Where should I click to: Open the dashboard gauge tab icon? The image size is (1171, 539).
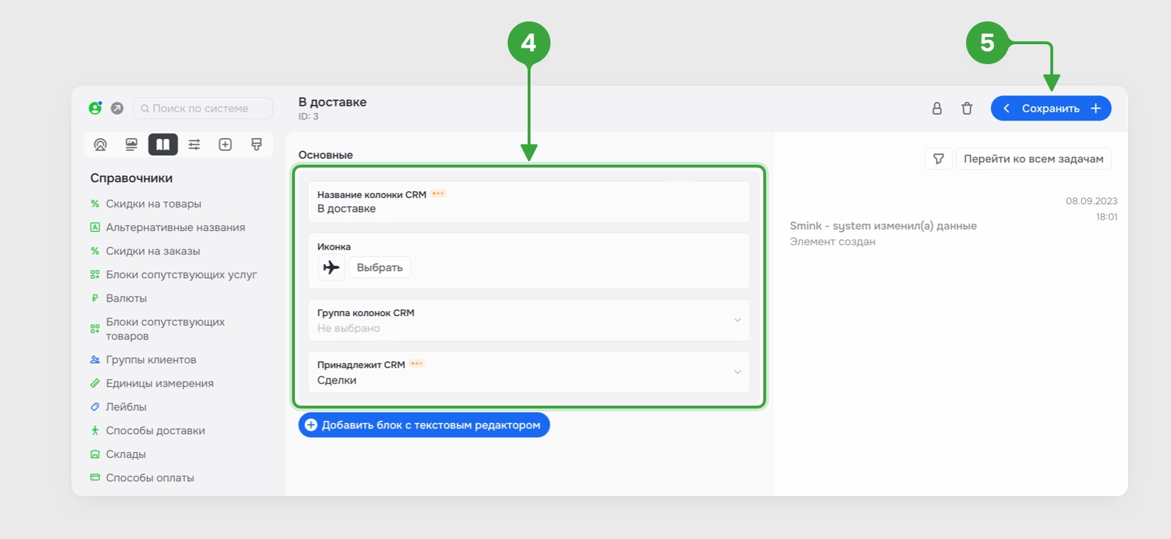[100, 145]
